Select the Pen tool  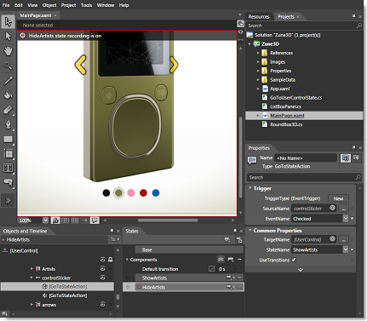[8, 124]
